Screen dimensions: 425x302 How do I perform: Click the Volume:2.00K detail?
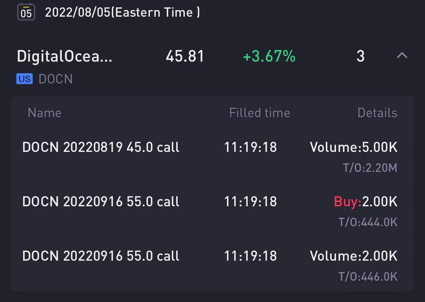[353, 256]
